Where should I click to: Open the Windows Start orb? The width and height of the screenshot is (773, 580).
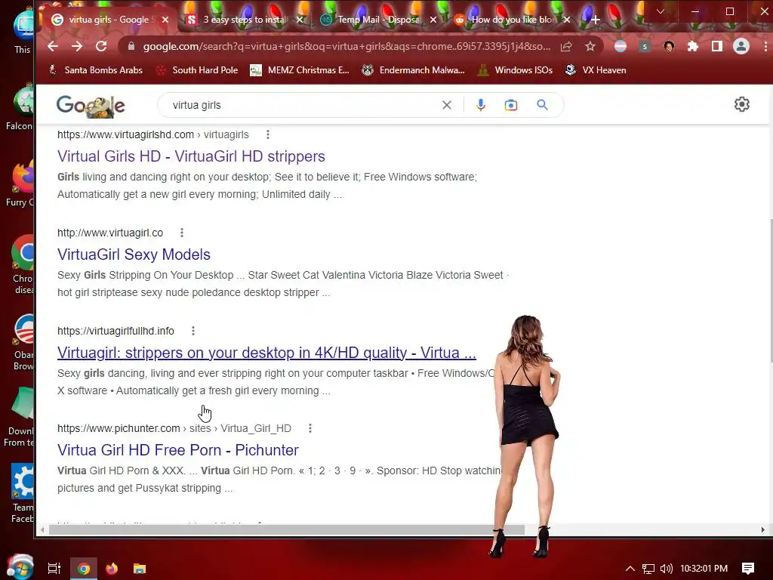20,567
